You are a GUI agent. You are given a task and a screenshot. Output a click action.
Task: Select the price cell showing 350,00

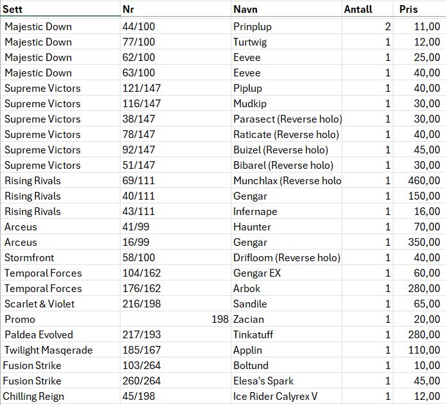pyautogui.click(x=420, y=242)
